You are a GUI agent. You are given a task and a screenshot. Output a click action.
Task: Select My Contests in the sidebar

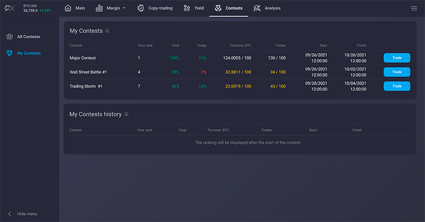pos(29,53)
